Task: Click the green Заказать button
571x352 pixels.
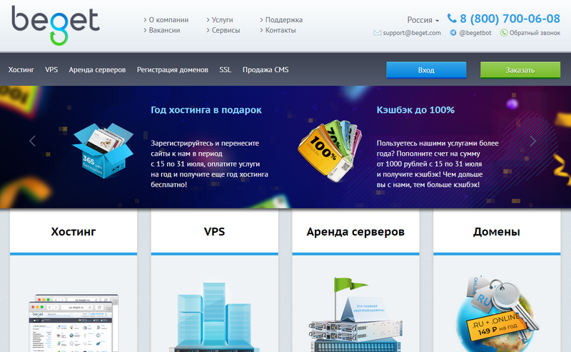Action: click(520, 70)
